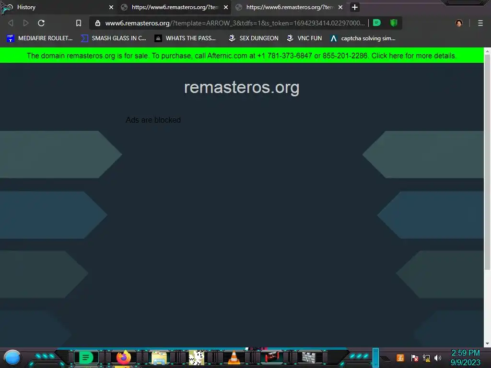The width and height of the screenshot is (491, 368).
Task: Open the captcha solving sim... bookmark
Action: [363, 38]
